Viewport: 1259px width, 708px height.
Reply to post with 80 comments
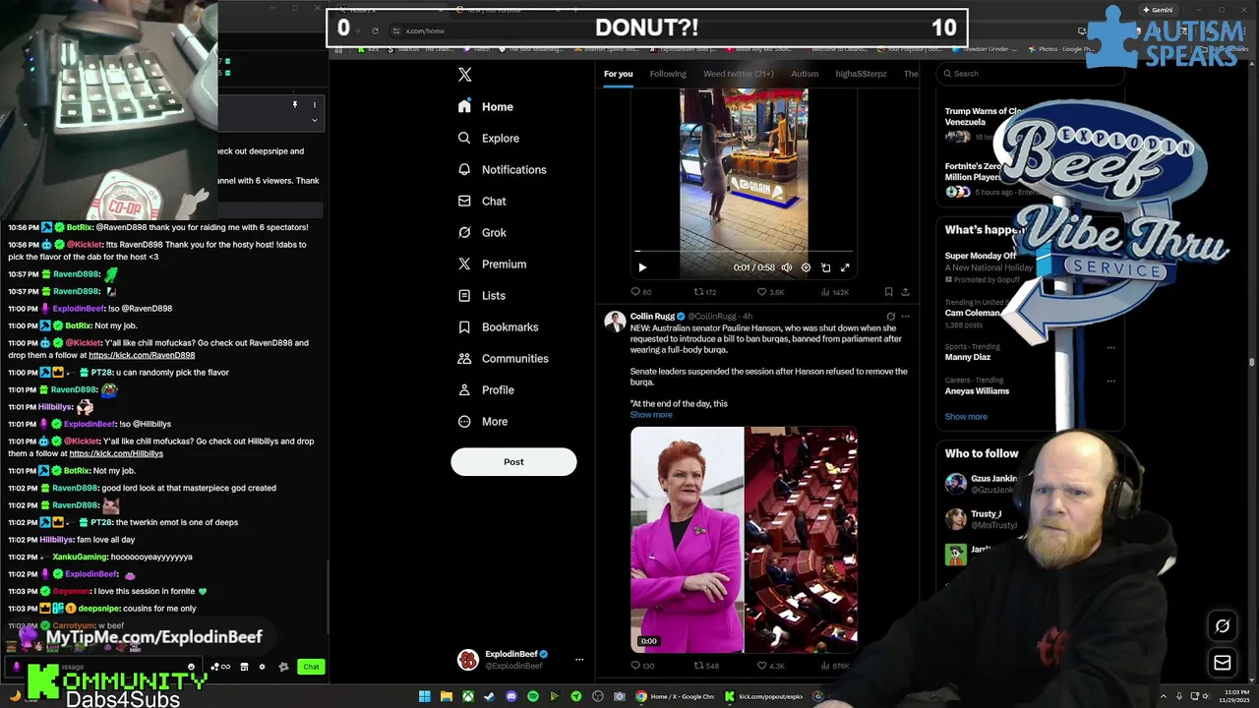(x=640, y=292)
